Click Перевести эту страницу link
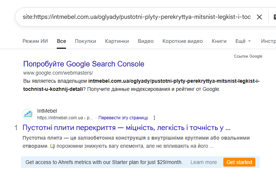The width and height of the screenshot is (276, 188). point(123,118)
